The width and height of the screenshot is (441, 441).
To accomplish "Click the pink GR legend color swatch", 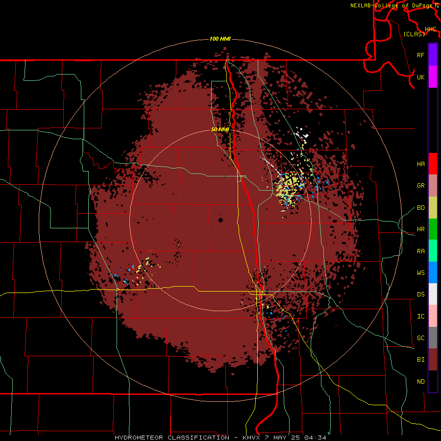I will [x=433, y=186].
